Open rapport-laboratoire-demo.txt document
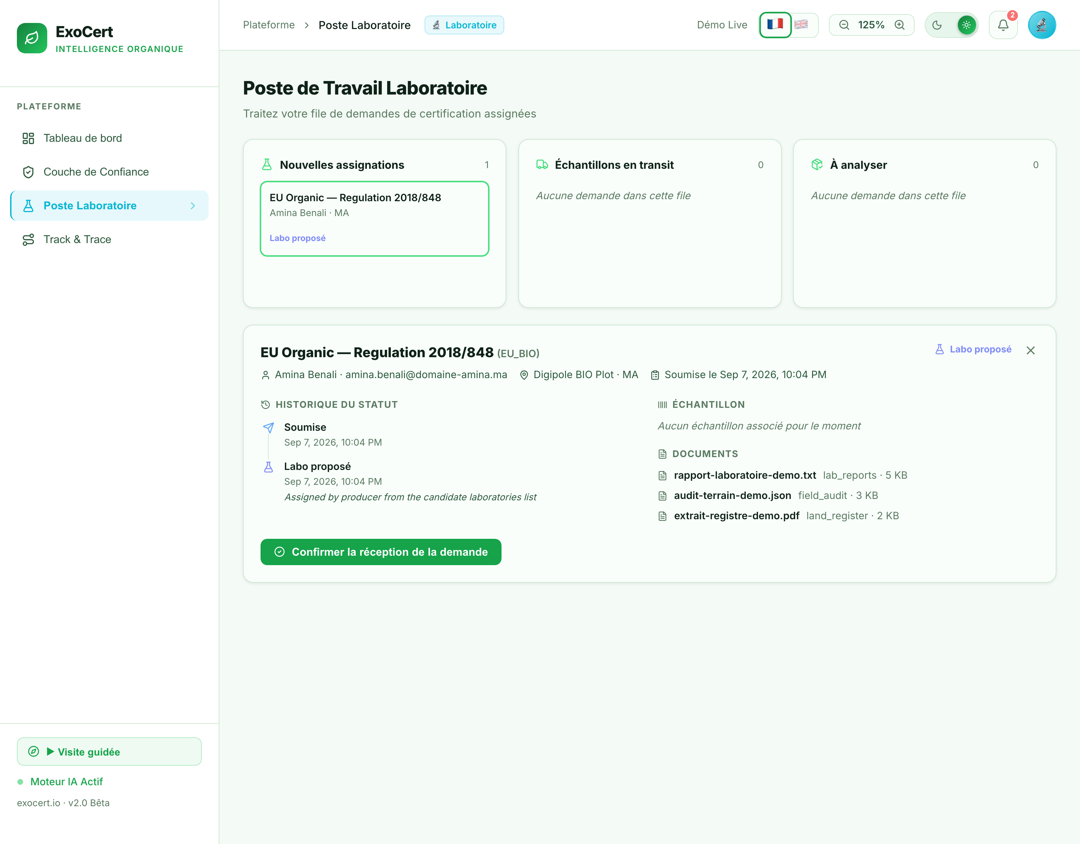1080x844 pixels. (745, 475)
